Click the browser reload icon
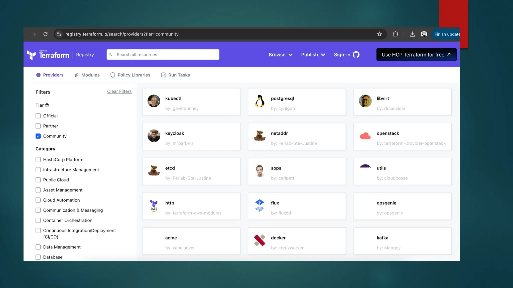 (45, 34)
